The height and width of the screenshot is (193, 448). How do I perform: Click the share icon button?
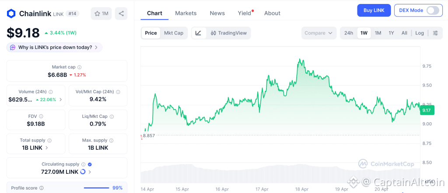(121, 14)
